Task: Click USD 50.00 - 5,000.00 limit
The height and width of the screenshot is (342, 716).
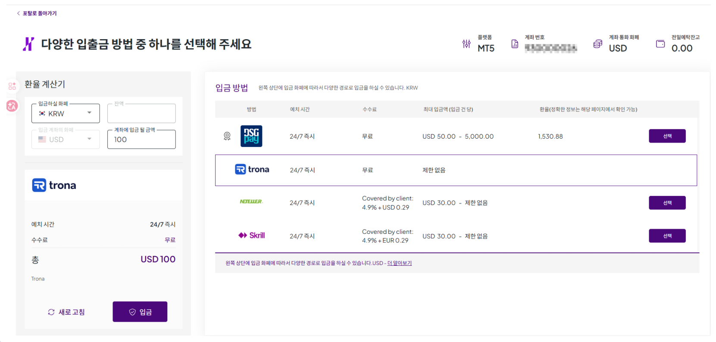Action: point(458,136)
